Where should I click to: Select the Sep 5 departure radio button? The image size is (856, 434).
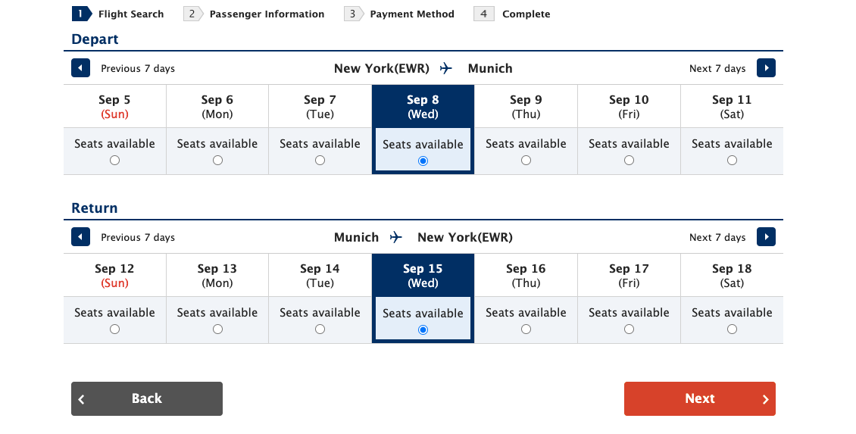point(114,161)
